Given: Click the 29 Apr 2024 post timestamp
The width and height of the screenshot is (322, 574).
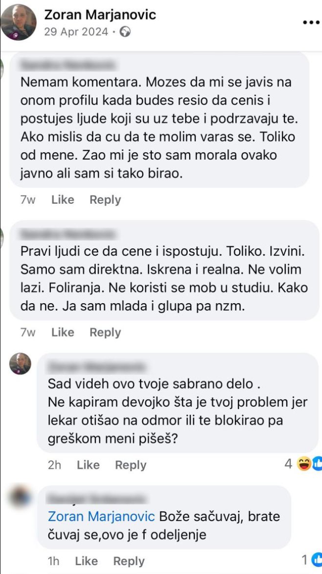Looking at the screenshot, I should click(x=76, y=32).
